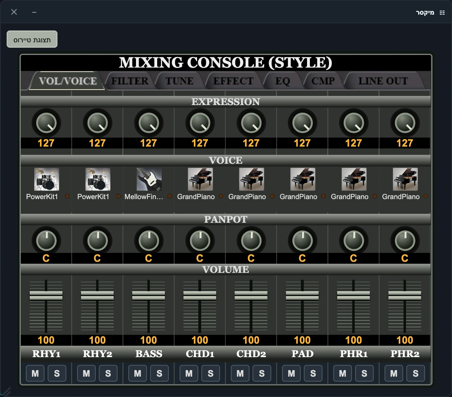Viewport: 452px width, 397px height.
Task: Choose the CHD1 GrandPiano voice icon
Action: click(x=200, y=179)
